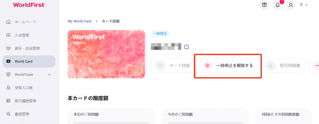The height and width of the screenshot is (124, 319).
Task: Click the pink WorldFirst card image
Action: point(106,54)
